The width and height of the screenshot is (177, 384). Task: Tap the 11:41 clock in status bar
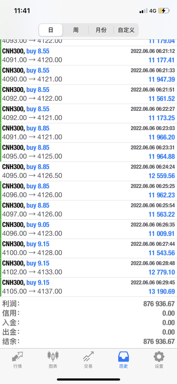click(x=22, y=11)
